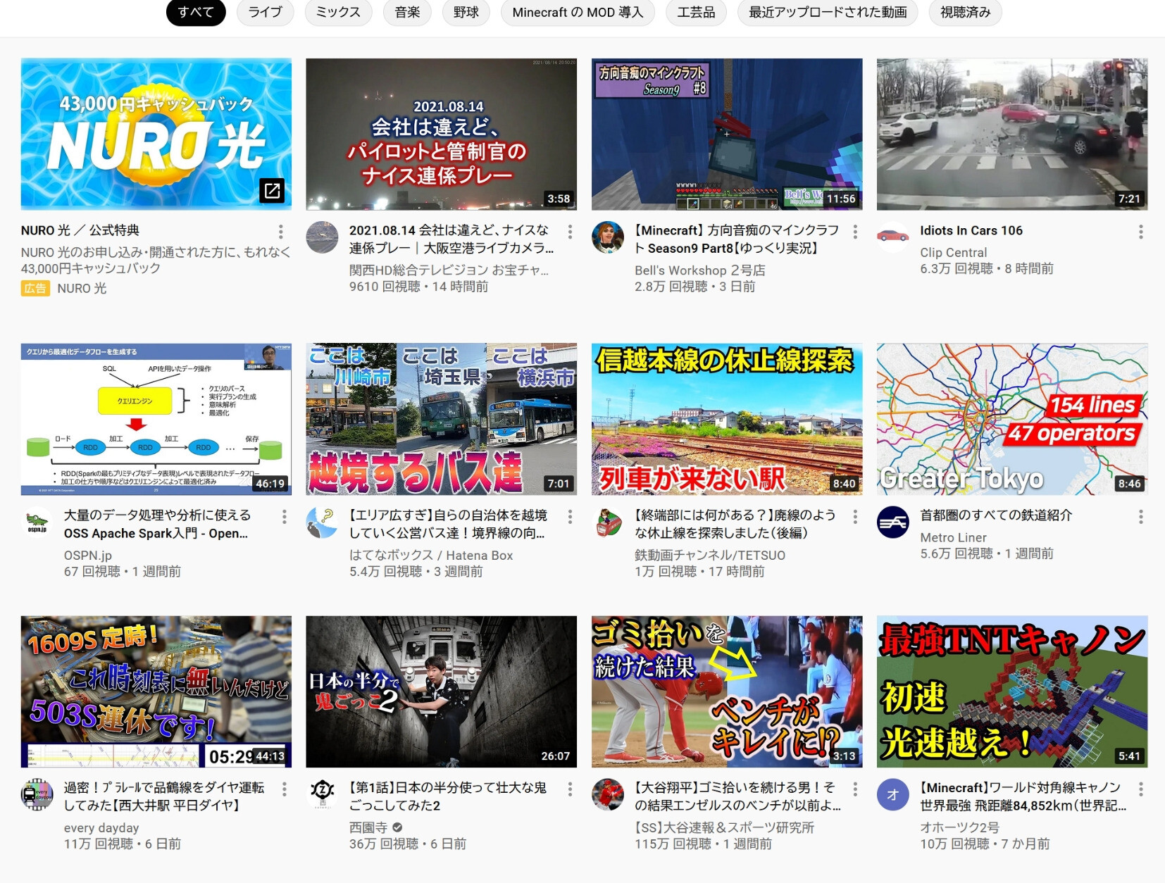Play the 方向音痴のマインクラフト Season9 thumbnail
The image size is (1165, 883).
(x=726, y=134)
